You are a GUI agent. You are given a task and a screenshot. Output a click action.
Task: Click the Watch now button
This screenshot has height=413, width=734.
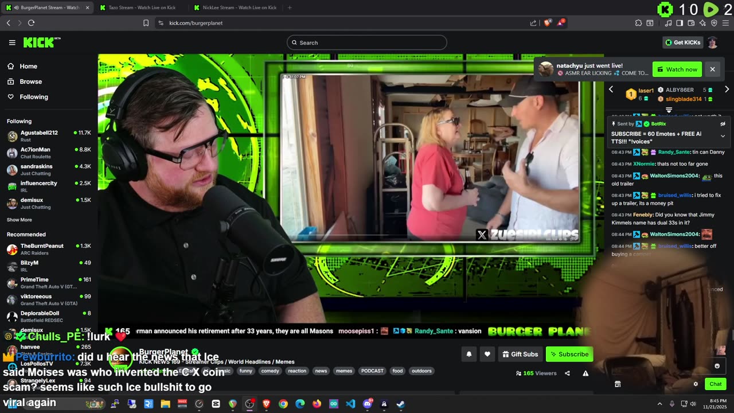(x=677, y=69)
